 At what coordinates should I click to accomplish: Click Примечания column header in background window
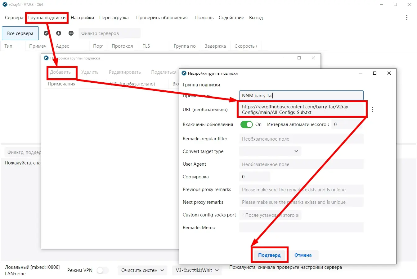coord(61,84)
